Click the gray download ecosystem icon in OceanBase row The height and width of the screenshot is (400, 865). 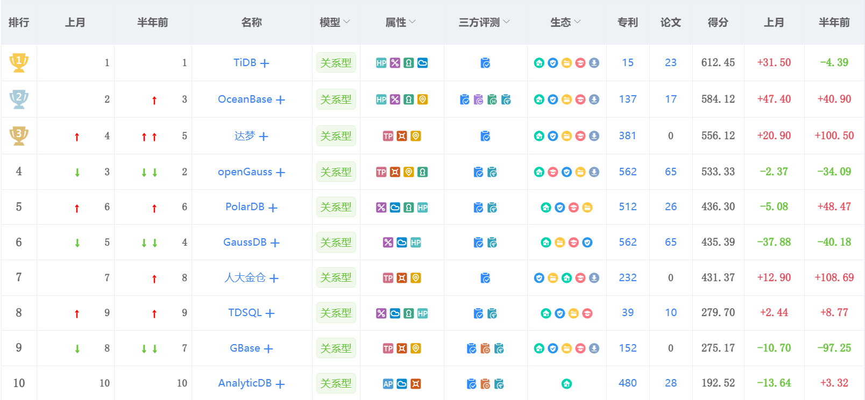click(x=594, y=99)
